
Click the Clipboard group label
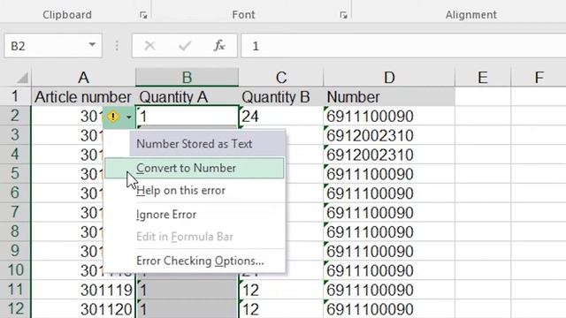point(67,15)
